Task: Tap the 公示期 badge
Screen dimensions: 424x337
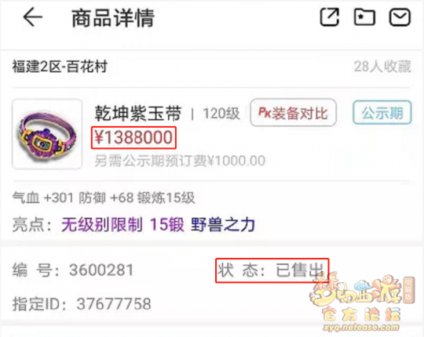Action: [x=382, y=113]
